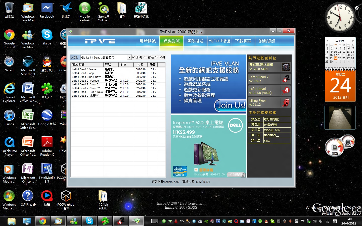
Task: Click the Join Us! button
Action: pyautogui.click(x=231, y=105)
